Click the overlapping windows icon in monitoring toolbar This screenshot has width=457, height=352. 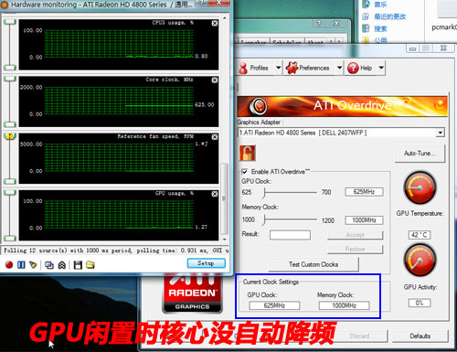(49, 265)
